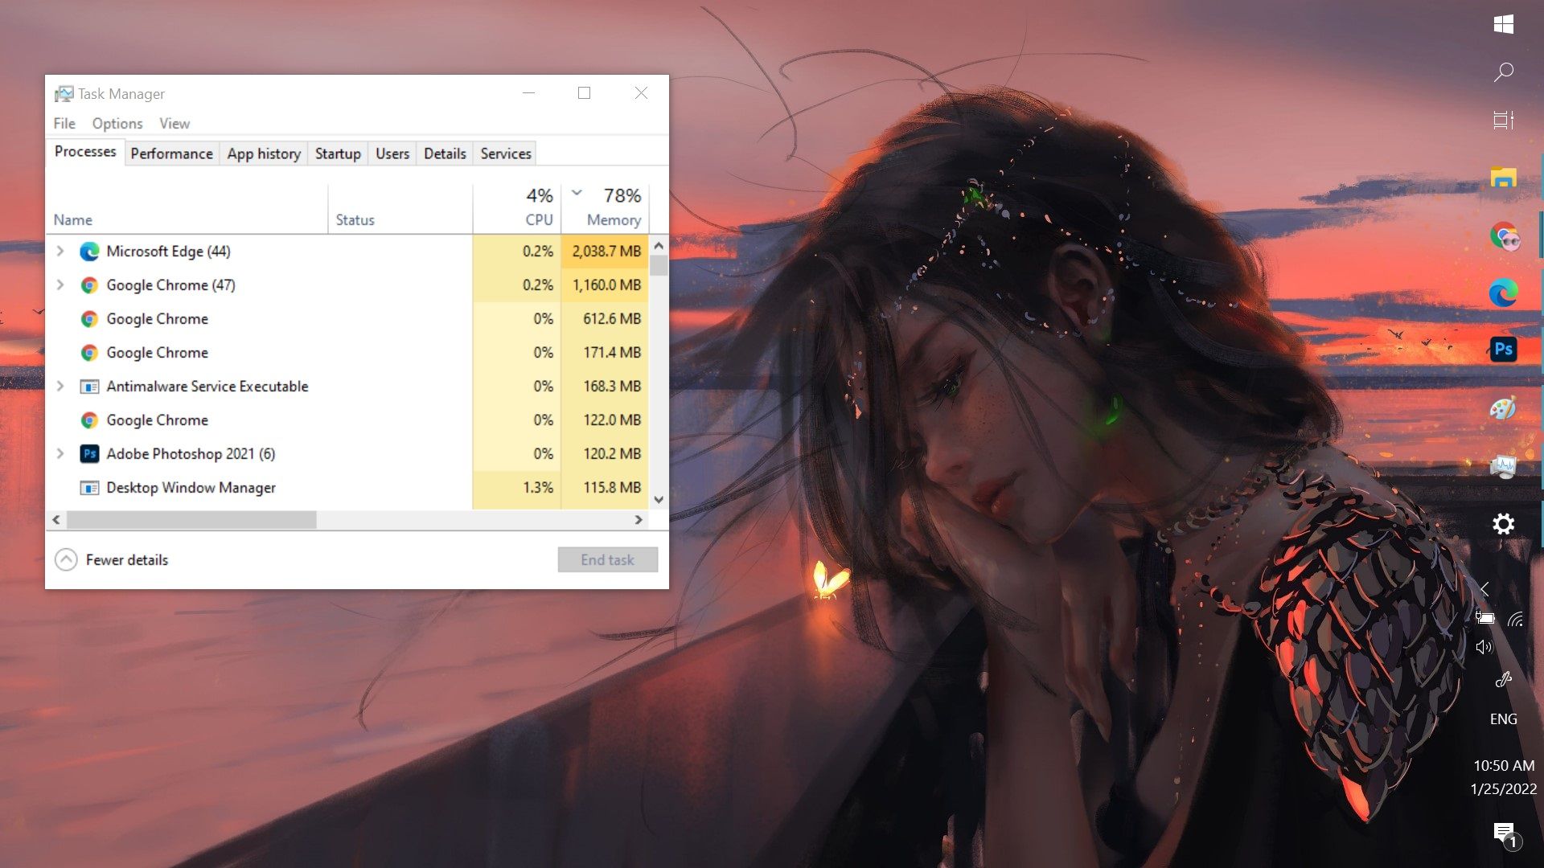Click the Adobe Photoshop icon in taskbar
The image size is (1544, 868).
tap(1503, 349)
